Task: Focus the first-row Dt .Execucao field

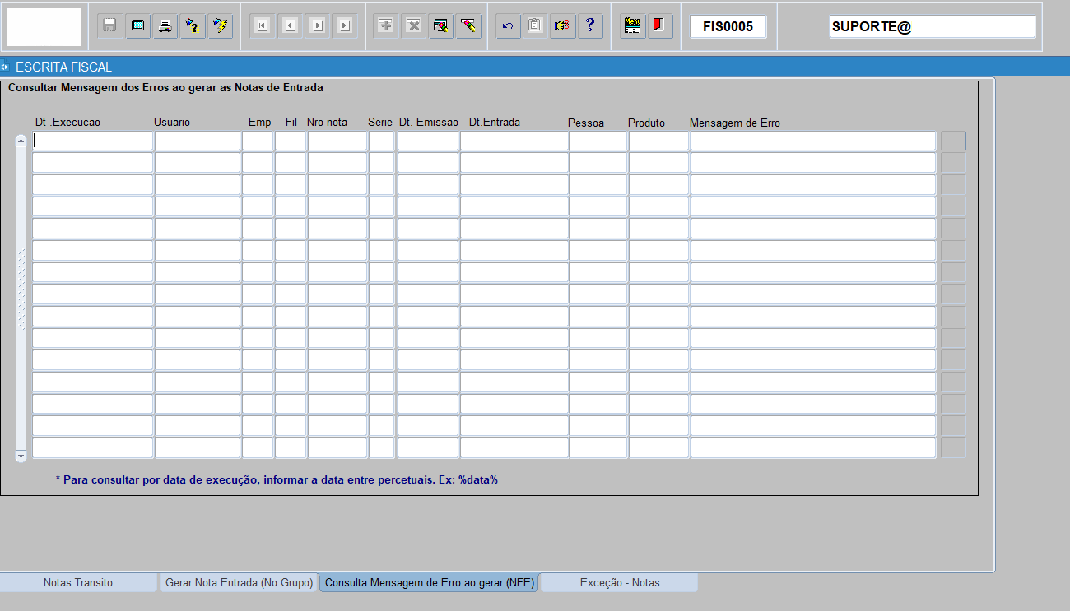Action: (x=92, y=141)
